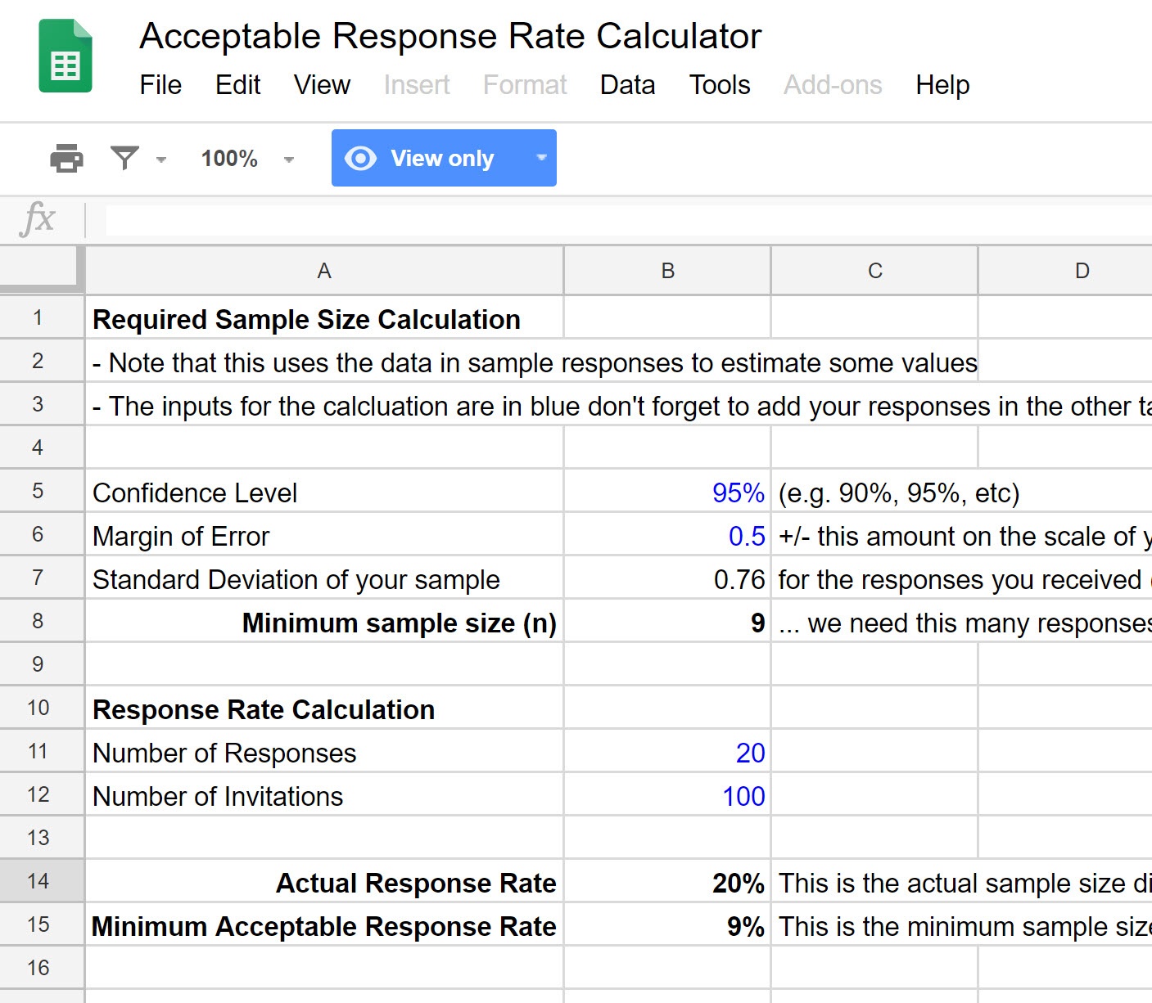Open the Add-ons menu
The height and width of the screenshot is (1003, 1152).
coord(833,85)
